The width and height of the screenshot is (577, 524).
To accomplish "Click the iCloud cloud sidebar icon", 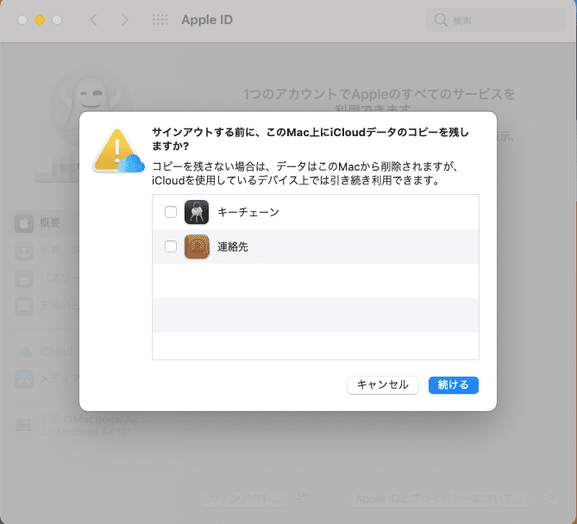I will pyautogui.click(x=24, y=352).
